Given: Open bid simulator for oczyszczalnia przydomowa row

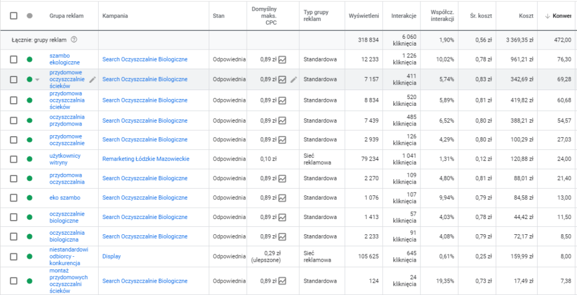Looking at the screenshot, I should click(282, 120).
